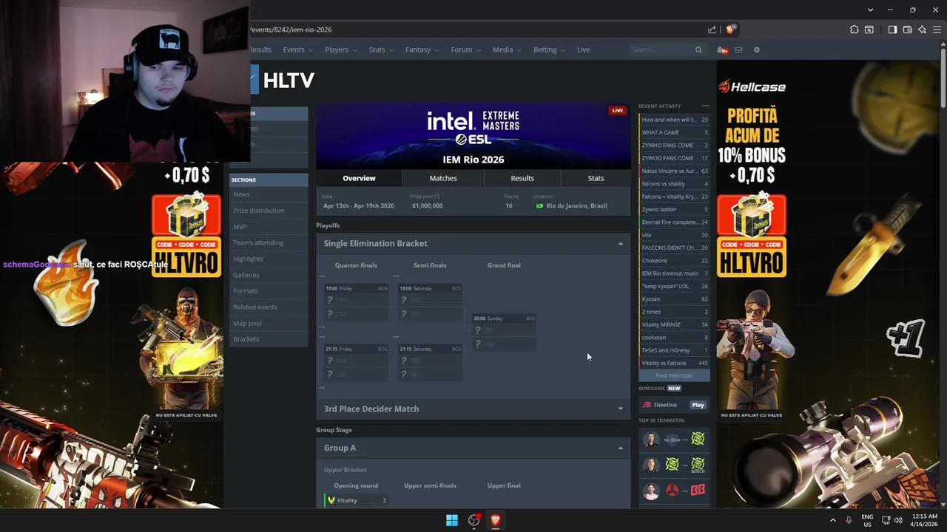947x532 pixels.
Task: Click Post new topic
Action: 674,375
